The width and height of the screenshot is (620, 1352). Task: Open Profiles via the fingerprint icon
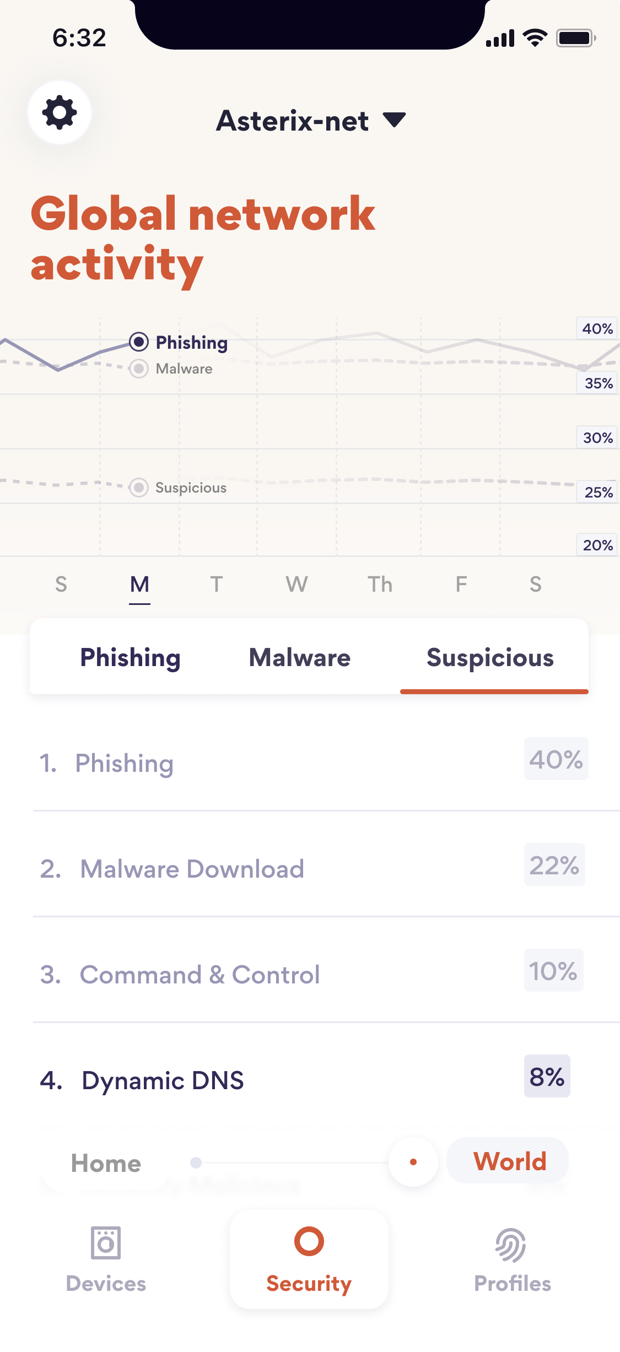511,1245
